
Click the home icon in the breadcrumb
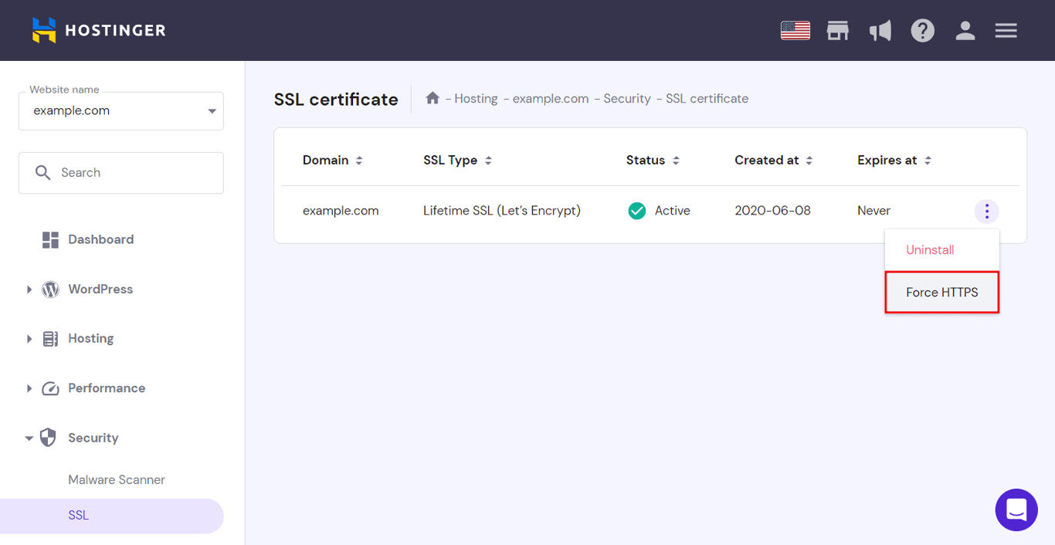[433, 98]
